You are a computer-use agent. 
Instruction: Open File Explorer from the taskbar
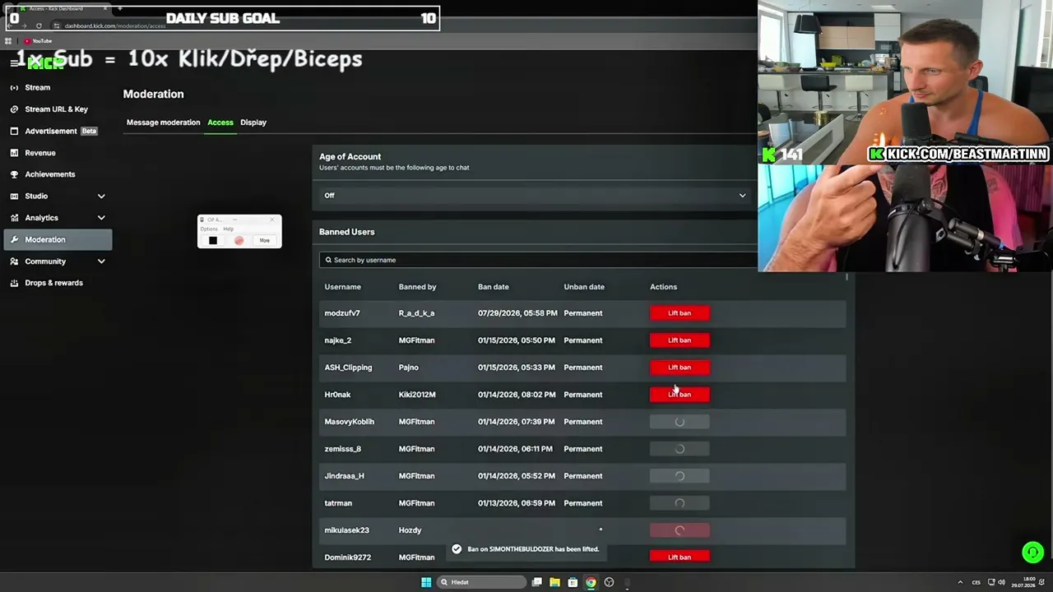click(554, 582)
